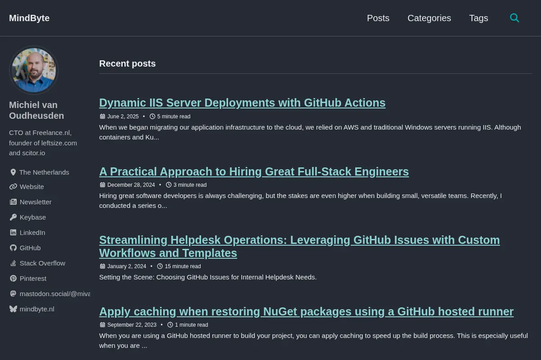Click the Website chain-link icon
541x360 pixels.
[13, 187]
